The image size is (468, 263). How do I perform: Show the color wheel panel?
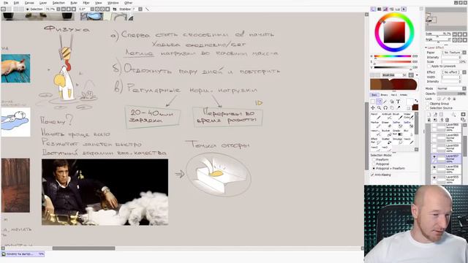pos(373,9)
